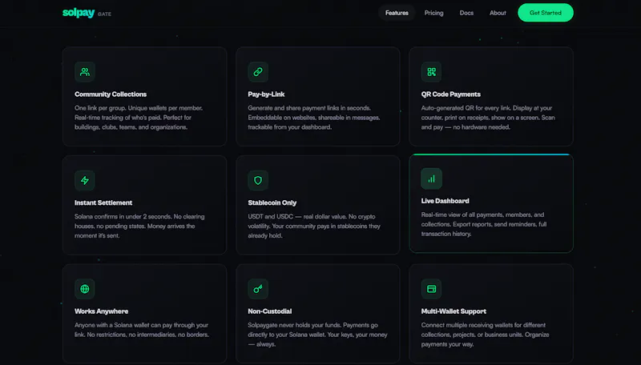Select the Instant Settlement heading
641x365 pixels.
pos(103,203)
